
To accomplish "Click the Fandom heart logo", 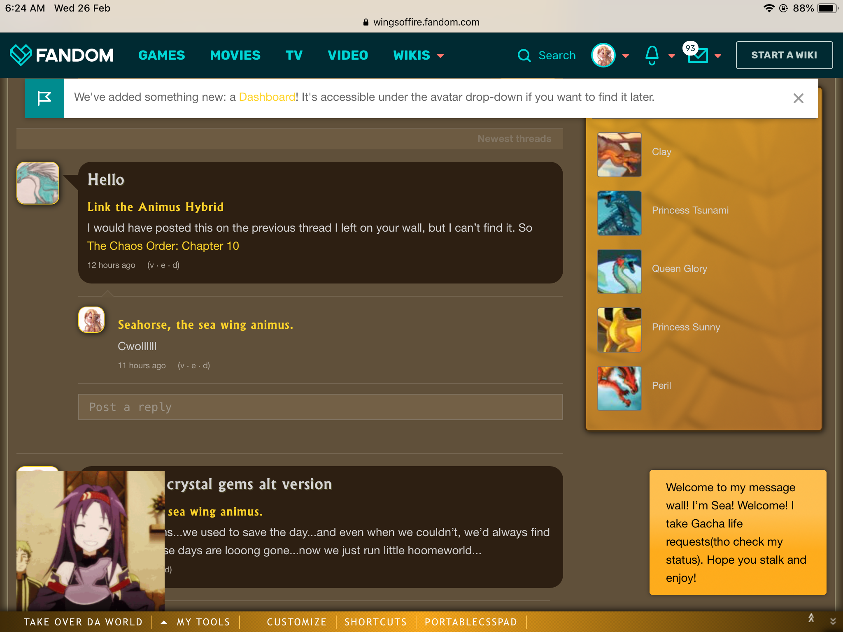I will click(21, 55).
